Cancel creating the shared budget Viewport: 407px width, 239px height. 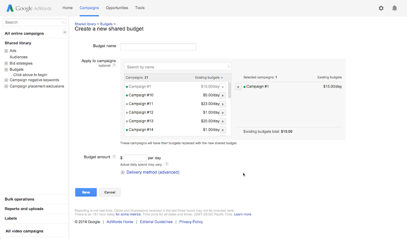110,192
